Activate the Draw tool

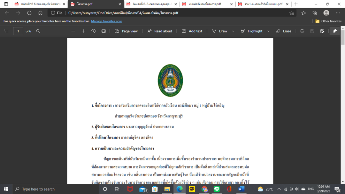pyautogui.click(x=219, y=31)
